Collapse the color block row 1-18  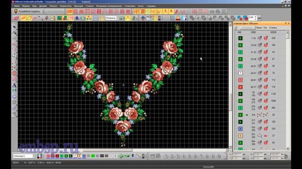(x=237, y=38)
